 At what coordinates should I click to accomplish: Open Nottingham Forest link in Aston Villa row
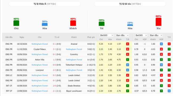coord(74,60)
